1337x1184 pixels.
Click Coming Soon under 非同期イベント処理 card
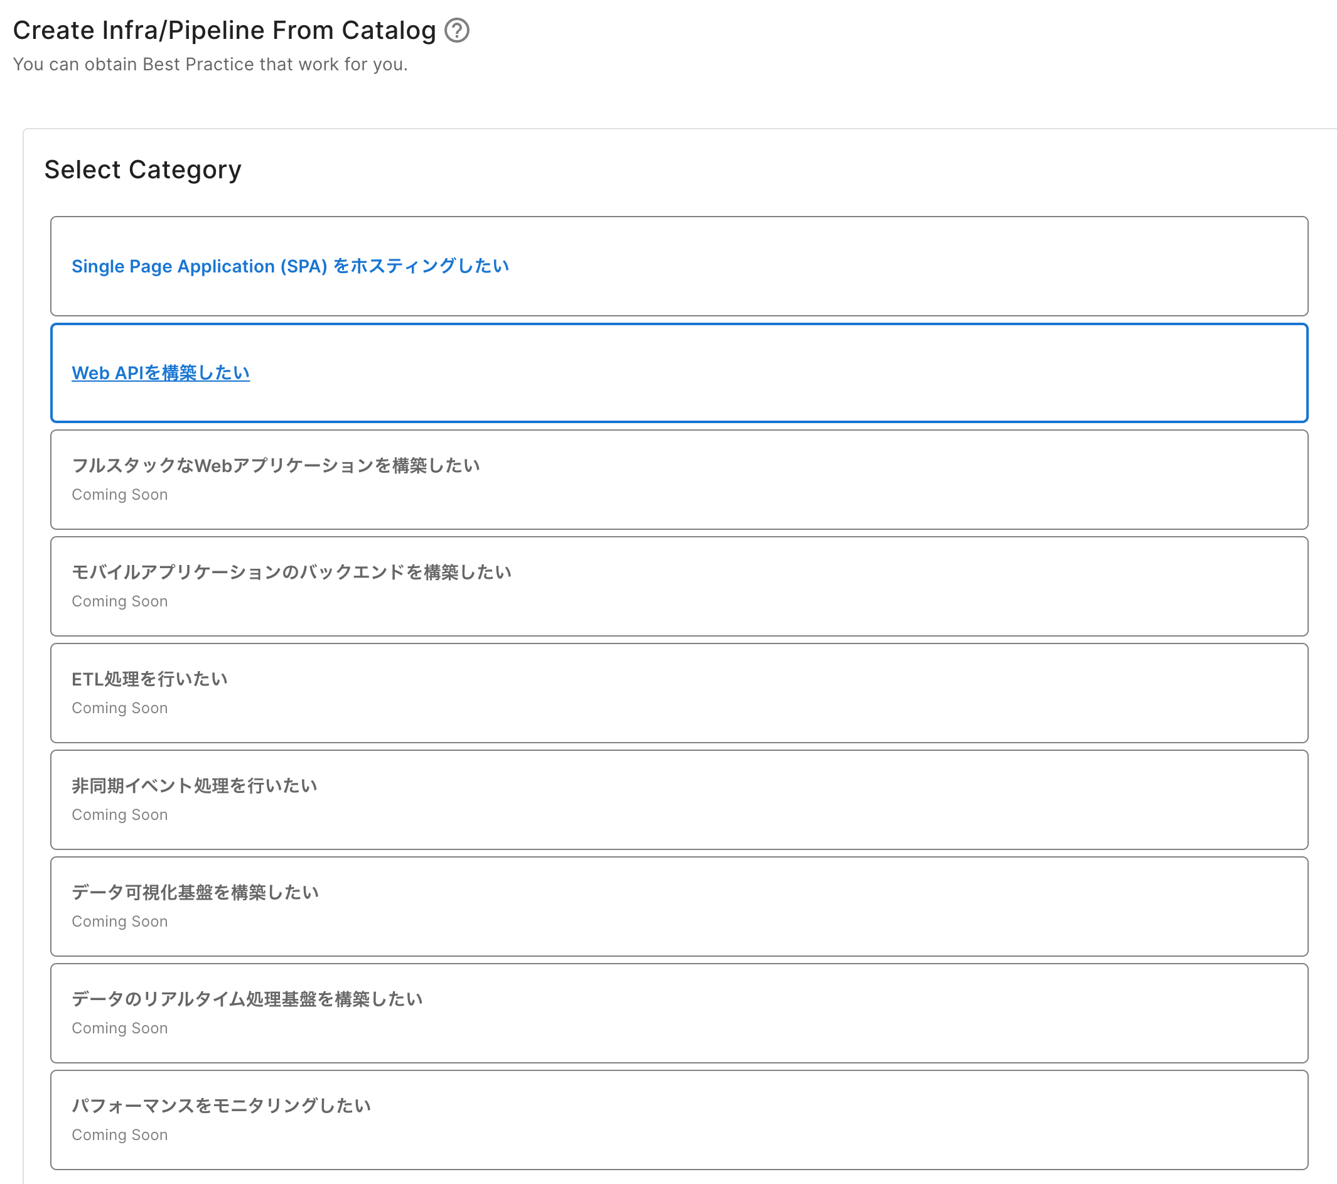pos(120,814)
